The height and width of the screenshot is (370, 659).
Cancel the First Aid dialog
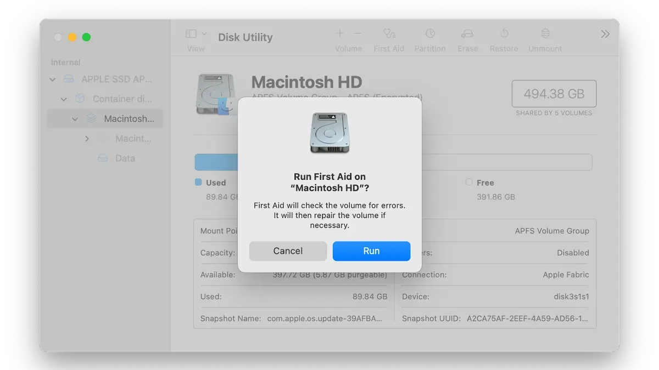288,251
